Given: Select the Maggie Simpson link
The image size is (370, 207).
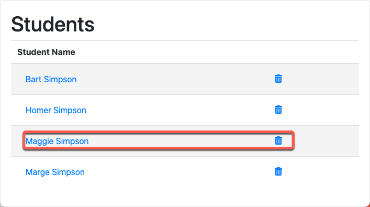Looking at the screenshot, I should coord(57,141).
